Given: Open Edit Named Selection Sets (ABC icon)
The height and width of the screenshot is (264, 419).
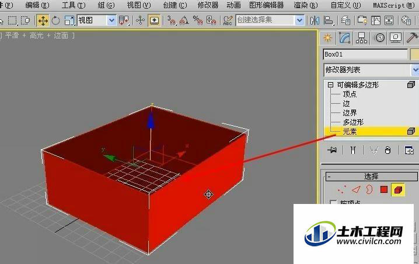Looking at the screenshot, I should click(228, 20).
